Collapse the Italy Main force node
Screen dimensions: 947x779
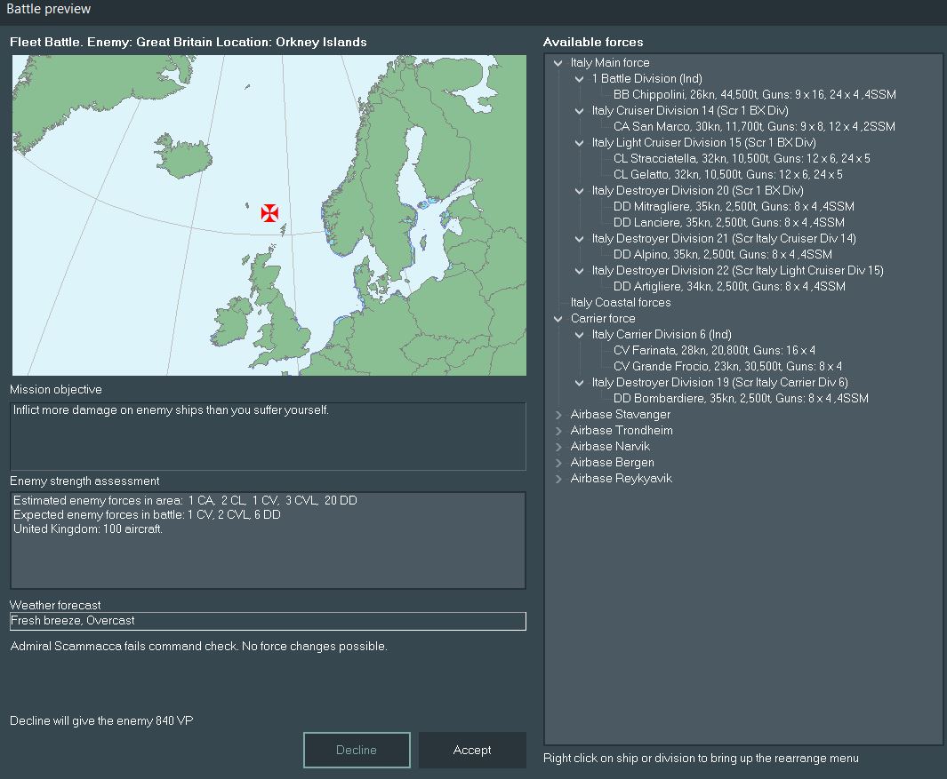click(558, 63)
